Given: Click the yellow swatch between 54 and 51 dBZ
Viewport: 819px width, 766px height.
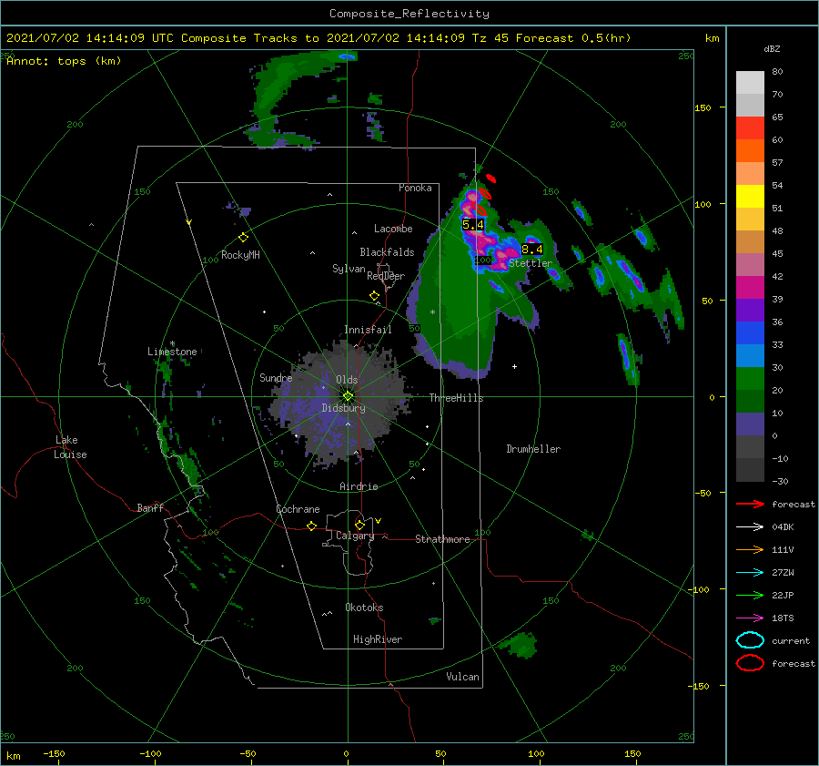Looking at the screenshot, I should coord(750,197).
